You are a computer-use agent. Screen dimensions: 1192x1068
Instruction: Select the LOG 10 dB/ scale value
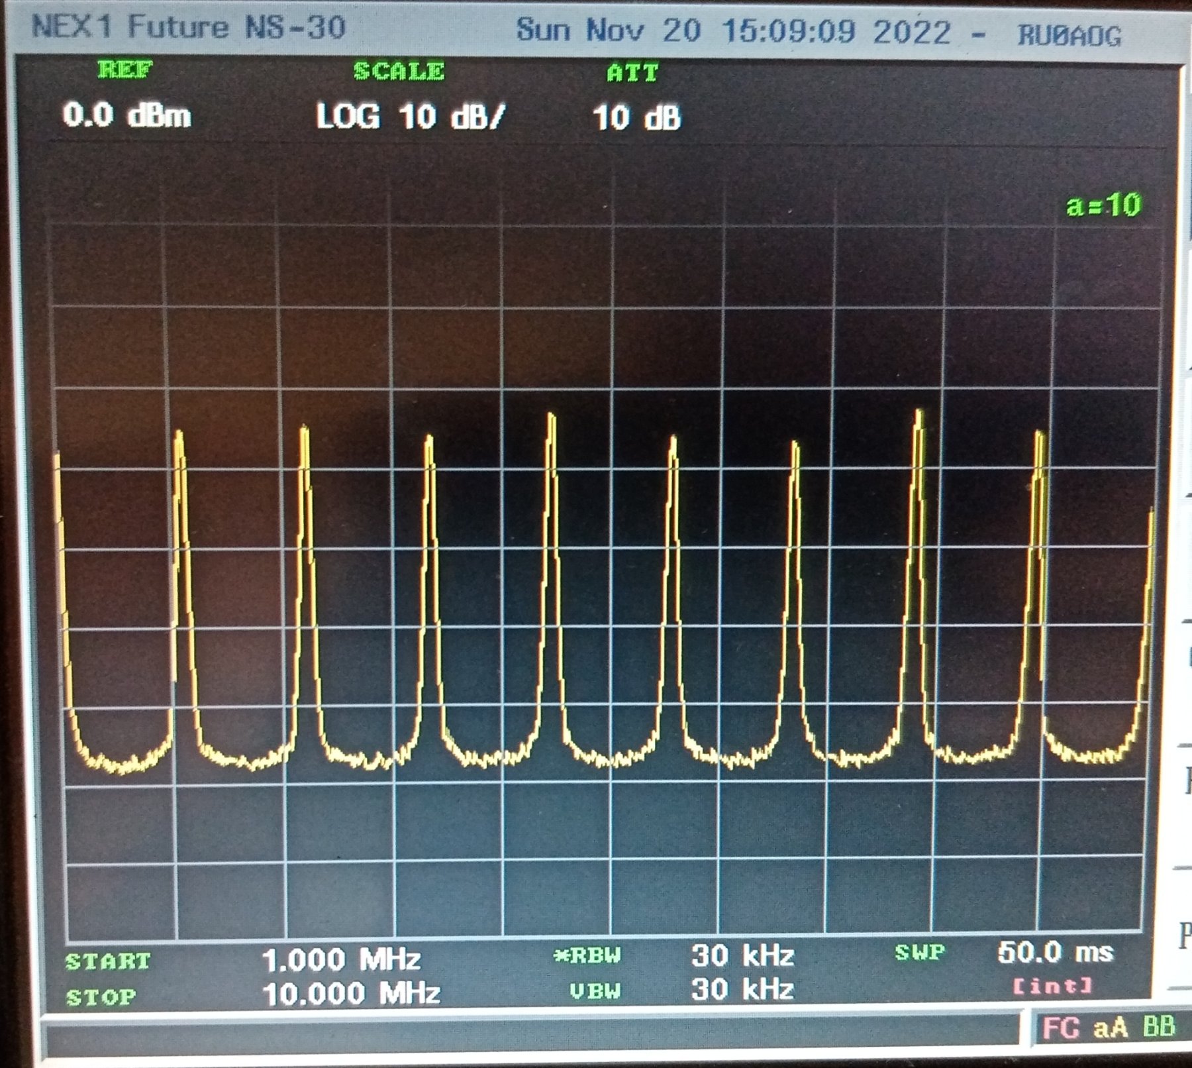pyautogui.click(x=411, y=117)
